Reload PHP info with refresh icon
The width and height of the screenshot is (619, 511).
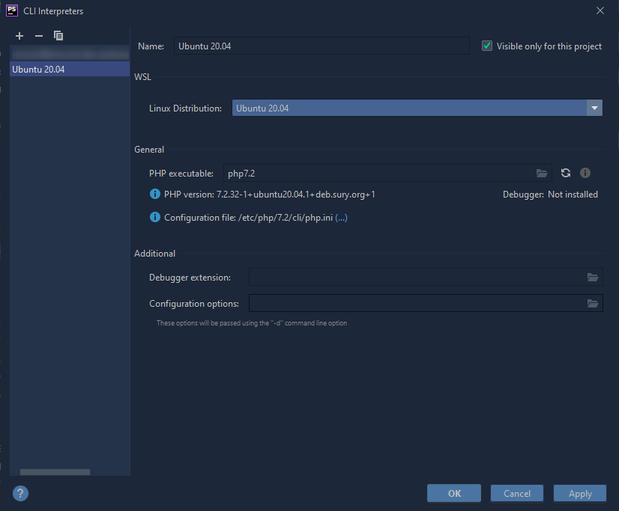point(566,173)
